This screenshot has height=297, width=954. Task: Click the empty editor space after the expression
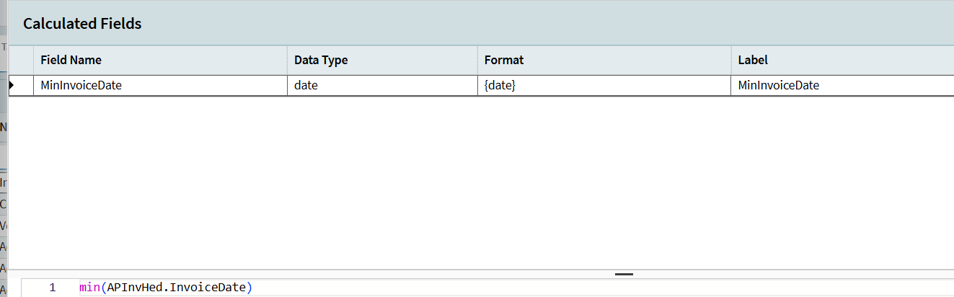(577, 288)
